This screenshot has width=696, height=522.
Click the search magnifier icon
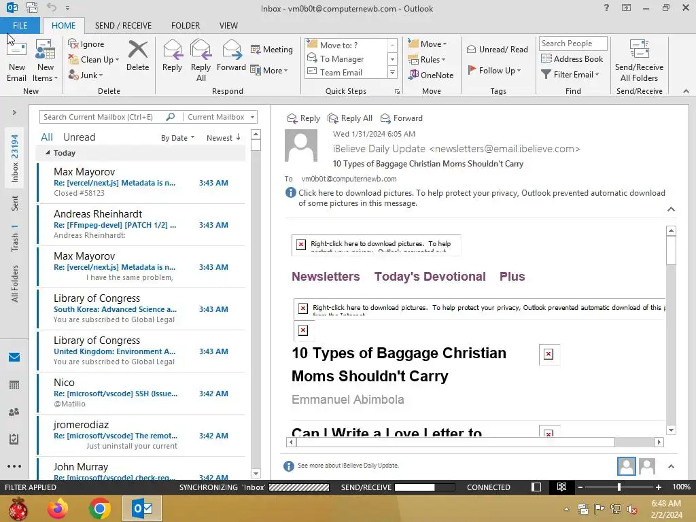click(x=171, y=117)
